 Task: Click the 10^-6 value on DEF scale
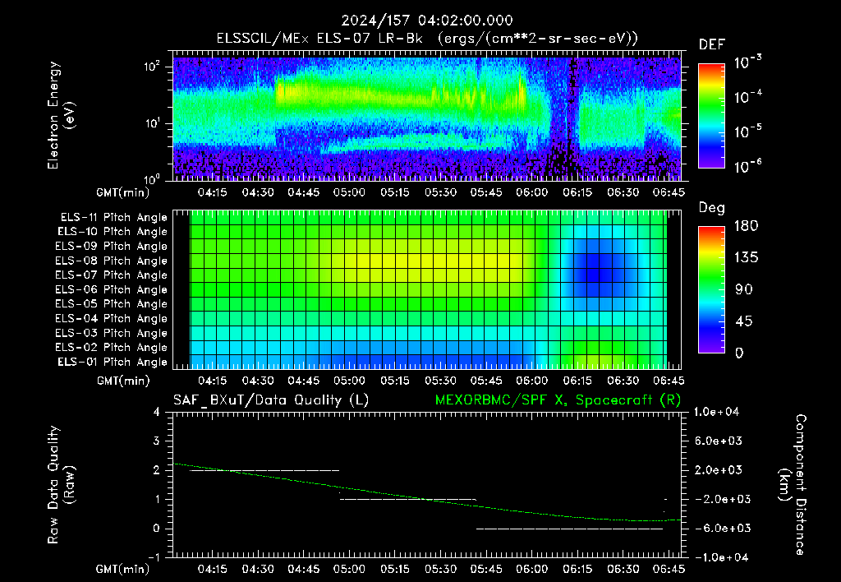[x=747, y=166]
